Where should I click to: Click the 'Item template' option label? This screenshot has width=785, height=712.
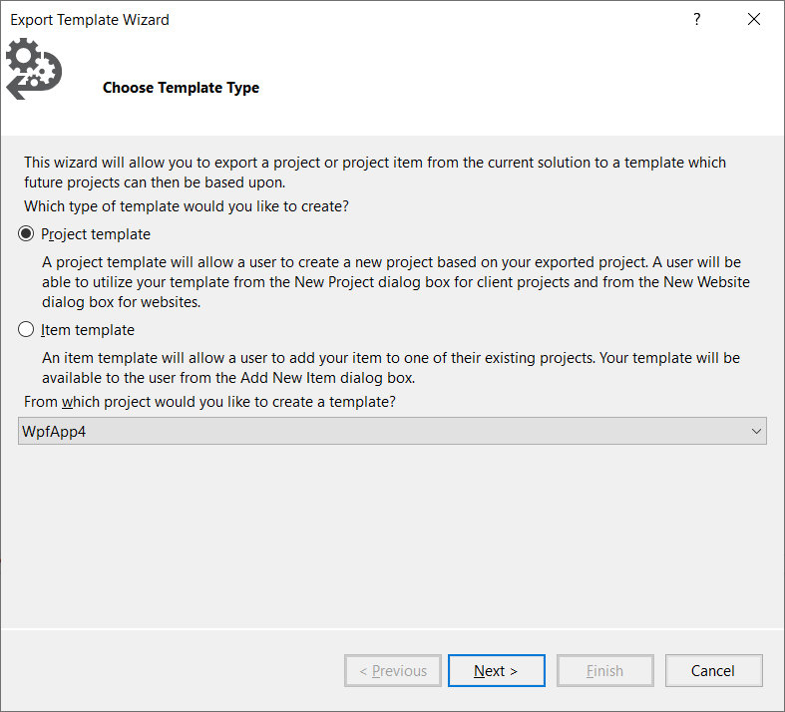88,330
